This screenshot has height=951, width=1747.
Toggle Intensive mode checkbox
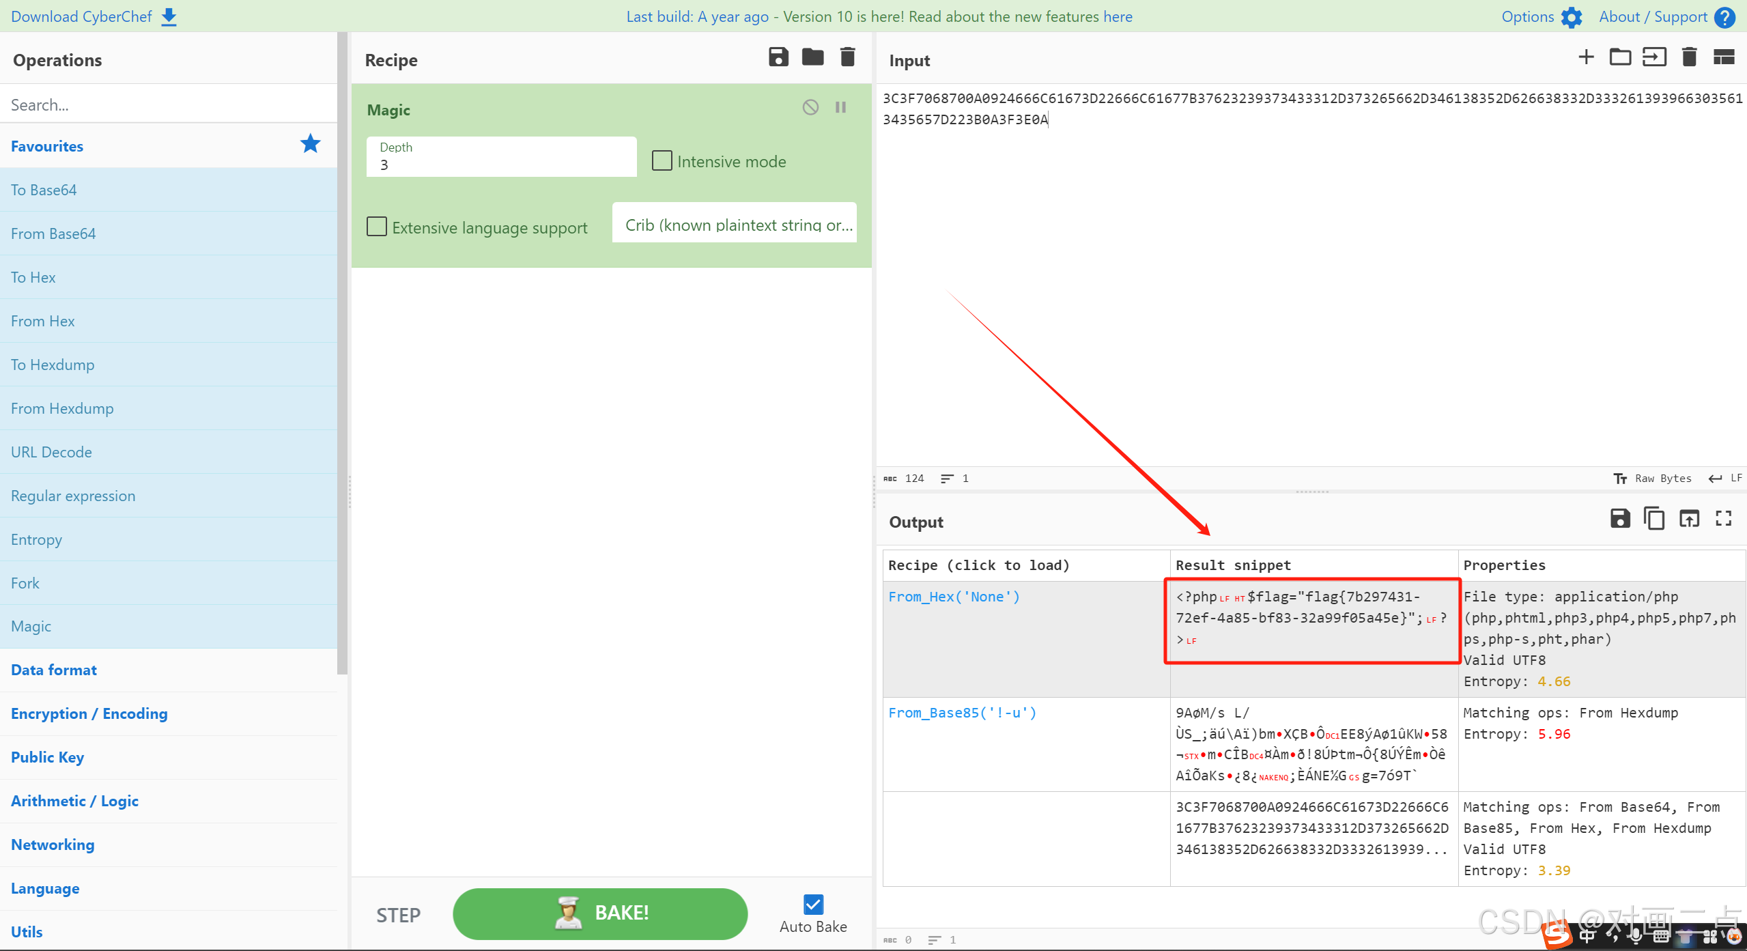pos(662,161)
